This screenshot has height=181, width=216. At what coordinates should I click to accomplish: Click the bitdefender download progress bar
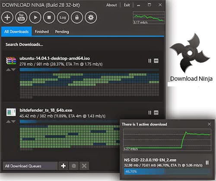70,122
